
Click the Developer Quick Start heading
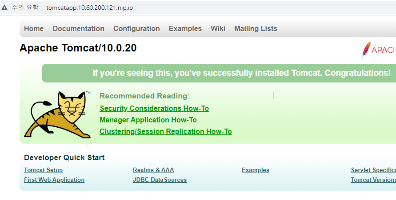[64, 158]
